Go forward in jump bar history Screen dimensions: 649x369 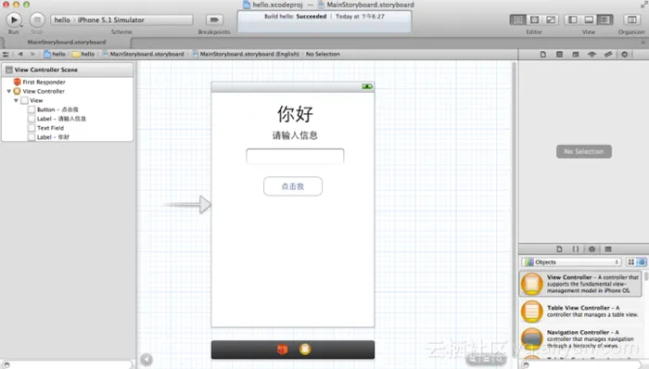pos(32,54)
